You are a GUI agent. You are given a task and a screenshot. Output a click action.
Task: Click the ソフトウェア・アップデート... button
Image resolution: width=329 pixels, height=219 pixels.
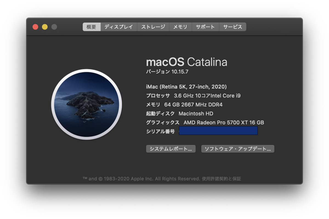point(238,149)
